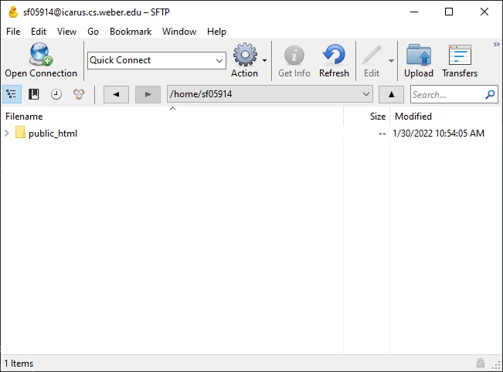Image resolution: width=503 pixels, height=372 pixels.
Task: Click the public_html folder icon
Action: pyautogui.click(x=20, y=132)
